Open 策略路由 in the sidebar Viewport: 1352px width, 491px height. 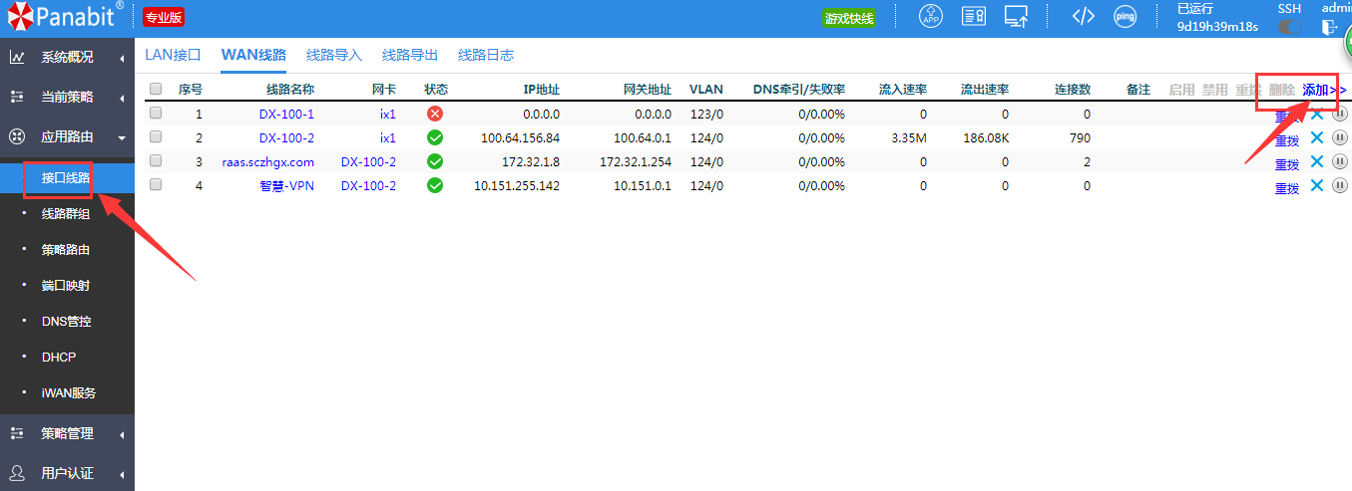coord(66,249)
